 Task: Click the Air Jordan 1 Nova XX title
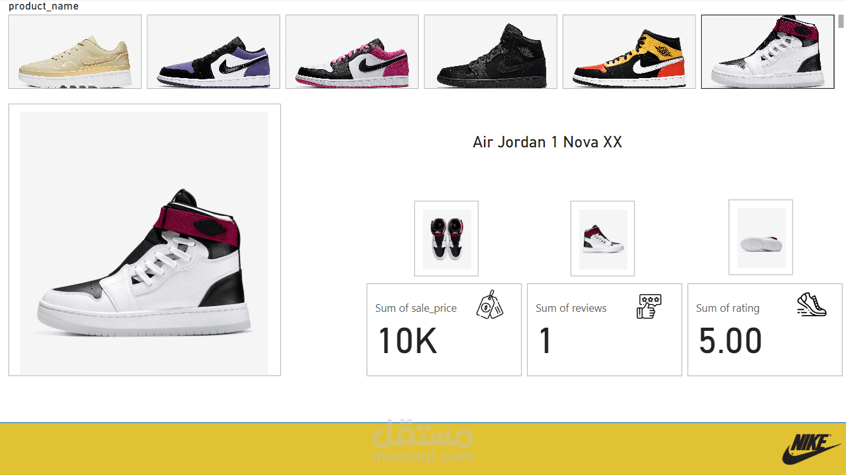(x=547, y=142)
